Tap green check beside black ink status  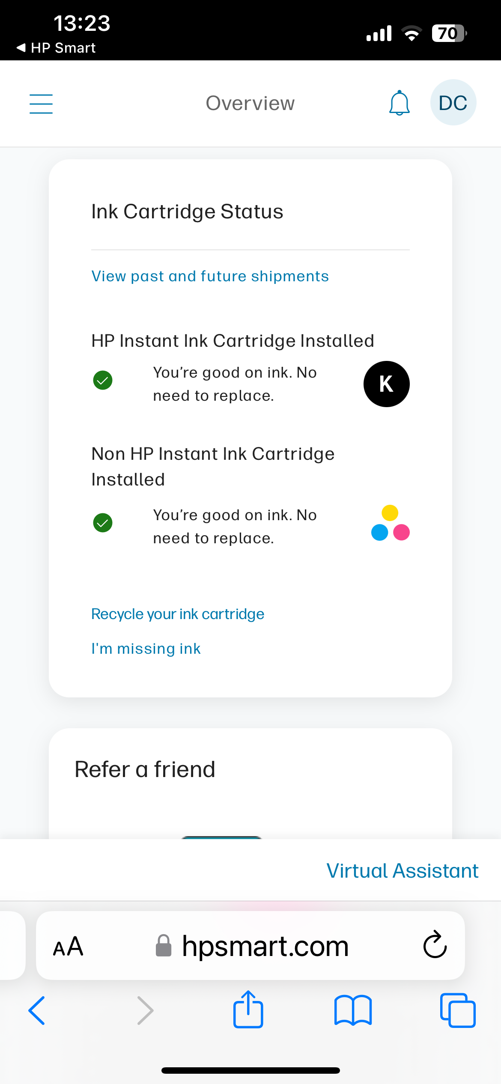(103, 380)
